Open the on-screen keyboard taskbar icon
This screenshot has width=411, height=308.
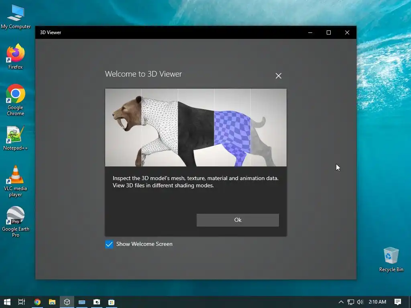coord(82,302)
